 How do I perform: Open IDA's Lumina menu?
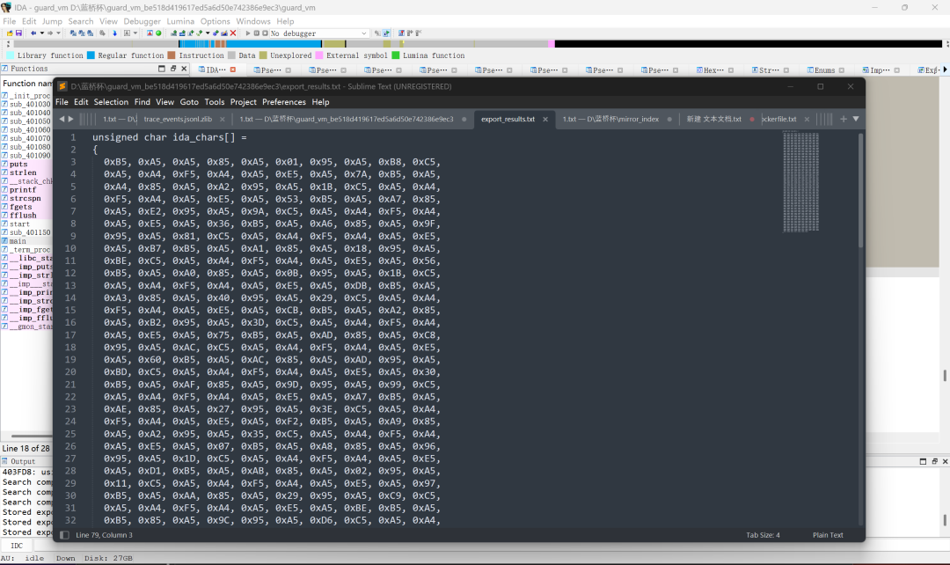pos(180,21)
